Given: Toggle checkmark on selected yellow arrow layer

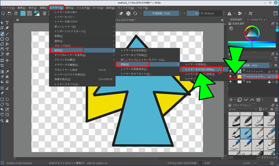Looking at the screenshot, I should [235, 77].
